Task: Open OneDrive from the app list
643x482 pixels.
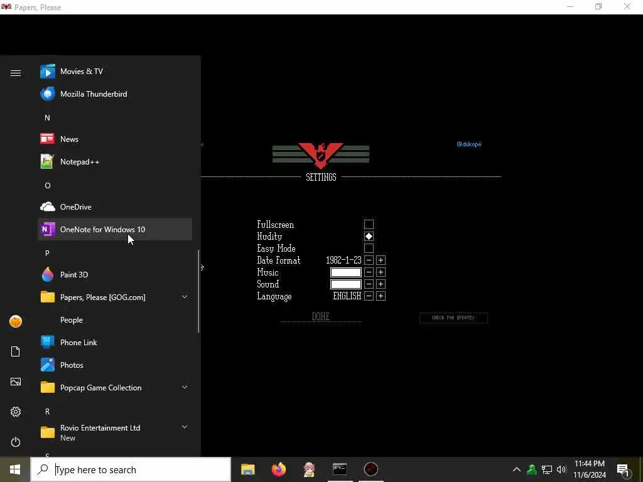Action: (x=115, y=206)
